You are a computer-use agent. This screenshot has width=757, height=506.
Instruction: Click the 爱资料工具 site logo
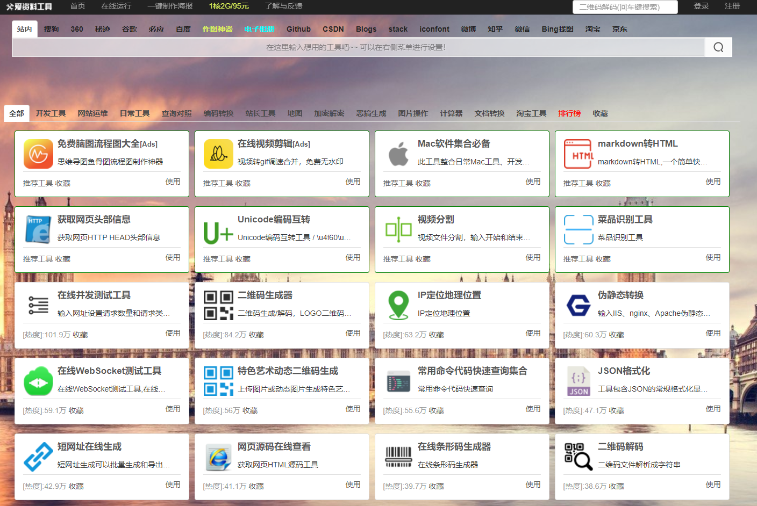pyautogui.click(x=29, y=6)
